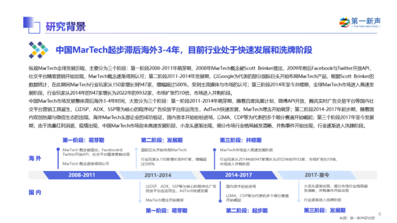Select overseas heading 第一阶段：萌芽期
This screenshot has width=397, height=223.
[83, 140]
